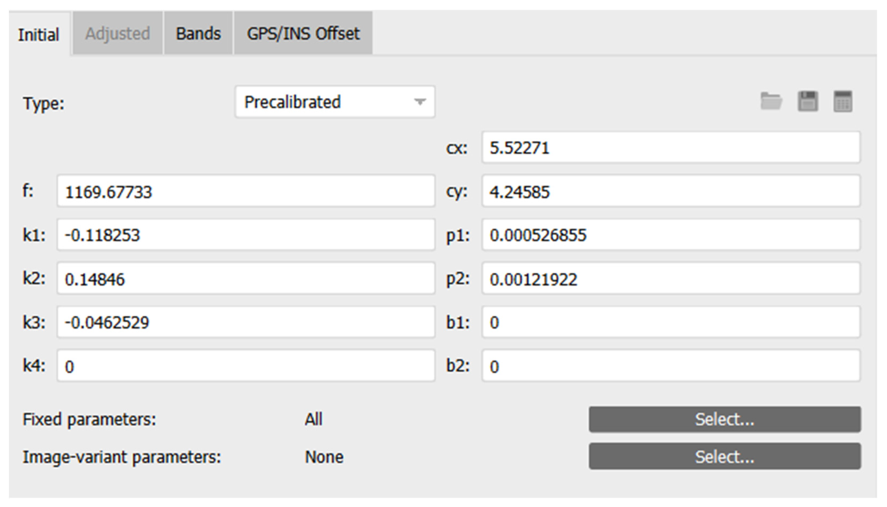This screenshot has height=507, width=887.
Task: Click the k1 coefficient field
Action: [x=246, y=235]
